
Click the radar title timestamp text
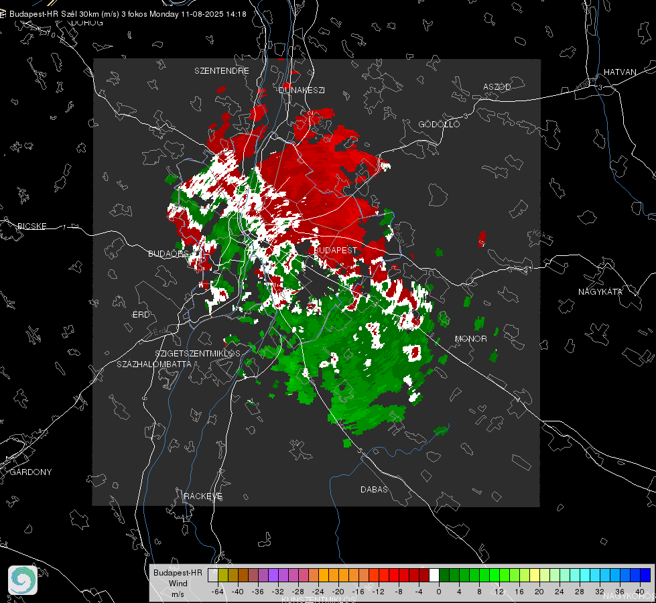tap(127, 14)
